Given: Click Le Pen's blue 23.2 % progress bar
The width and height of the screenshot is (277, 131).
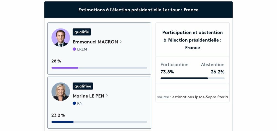Looking at the screenshot, I should click(x=63, y=122).
